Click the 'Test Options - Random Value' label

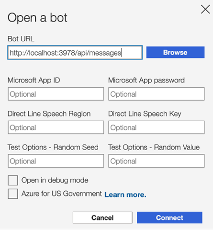coord(154,147)
